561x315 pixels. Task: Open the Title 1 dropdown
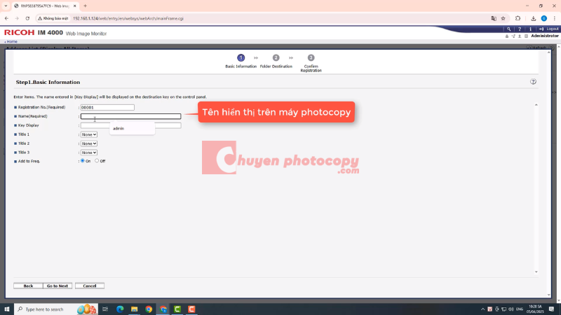89,134
